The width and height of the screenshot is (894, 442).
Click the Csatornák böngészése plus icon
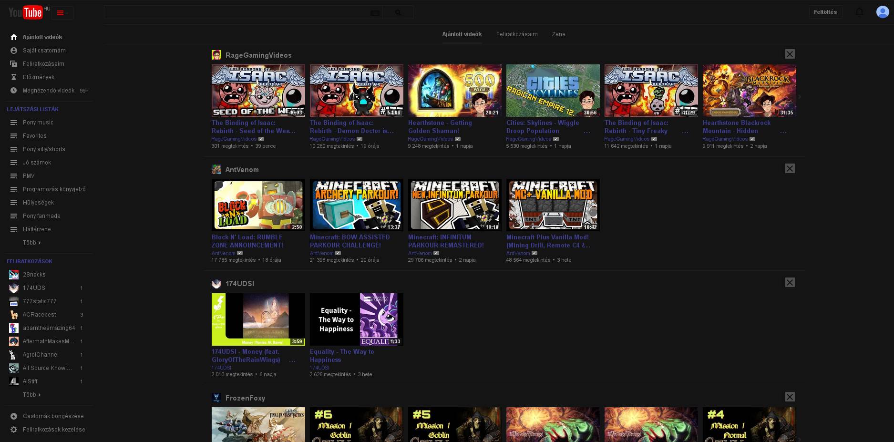pyautogui.click(x=14, y=416)
